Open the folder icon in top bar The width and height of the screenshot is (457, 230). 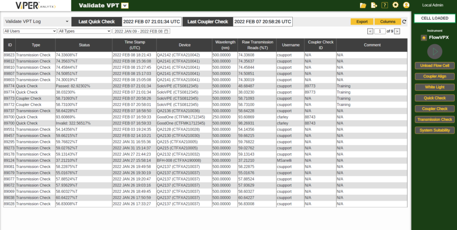(363, 5)
